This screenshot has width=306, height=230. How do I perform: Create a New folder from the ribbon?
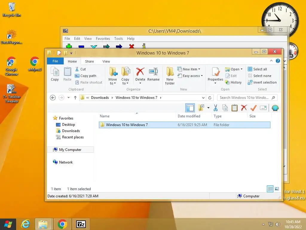pos(170,76)
